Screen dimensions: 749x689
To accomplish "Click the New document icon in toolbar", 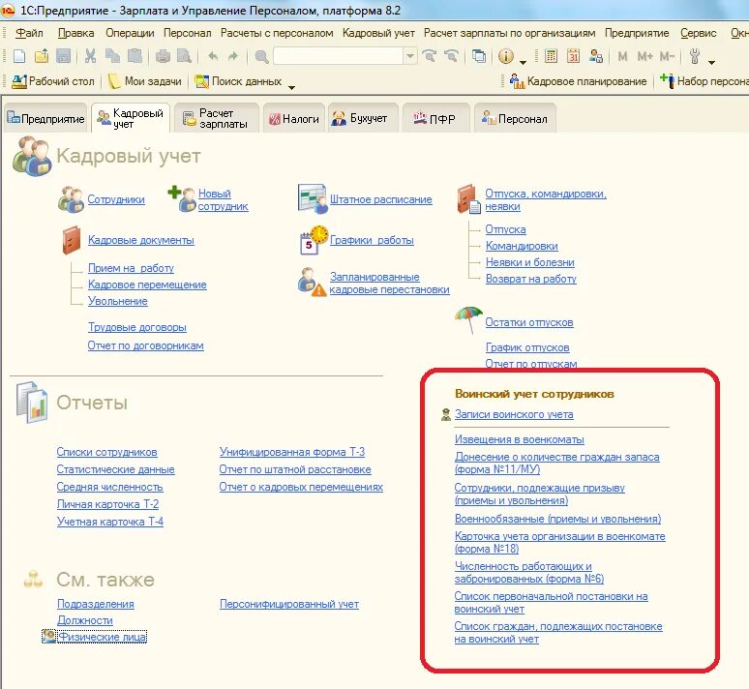I will (x=19, y=56).
